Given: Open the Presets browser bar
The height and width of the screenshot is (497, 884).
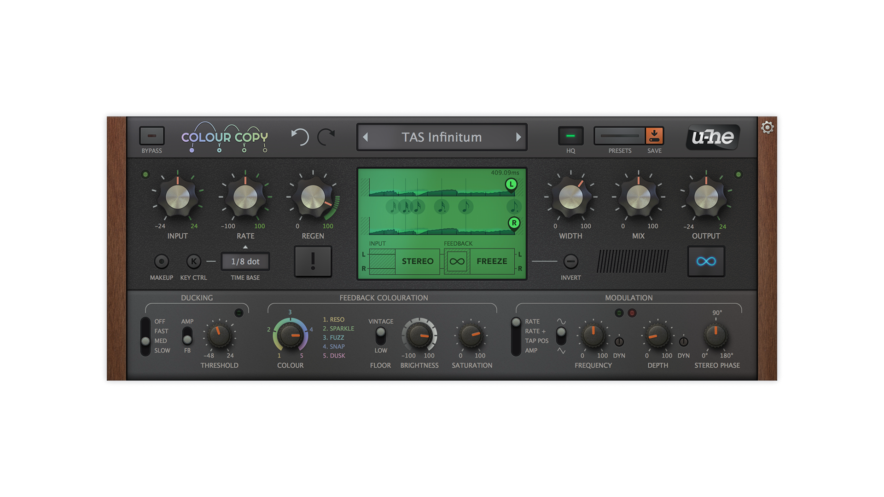Looking at the screenshot, I should (620, 136).
